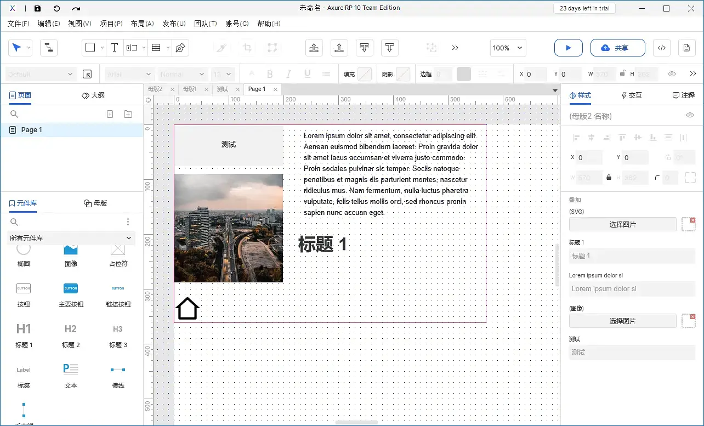
Task: Open the font size 13 dropdown
Action: point(223,74)
